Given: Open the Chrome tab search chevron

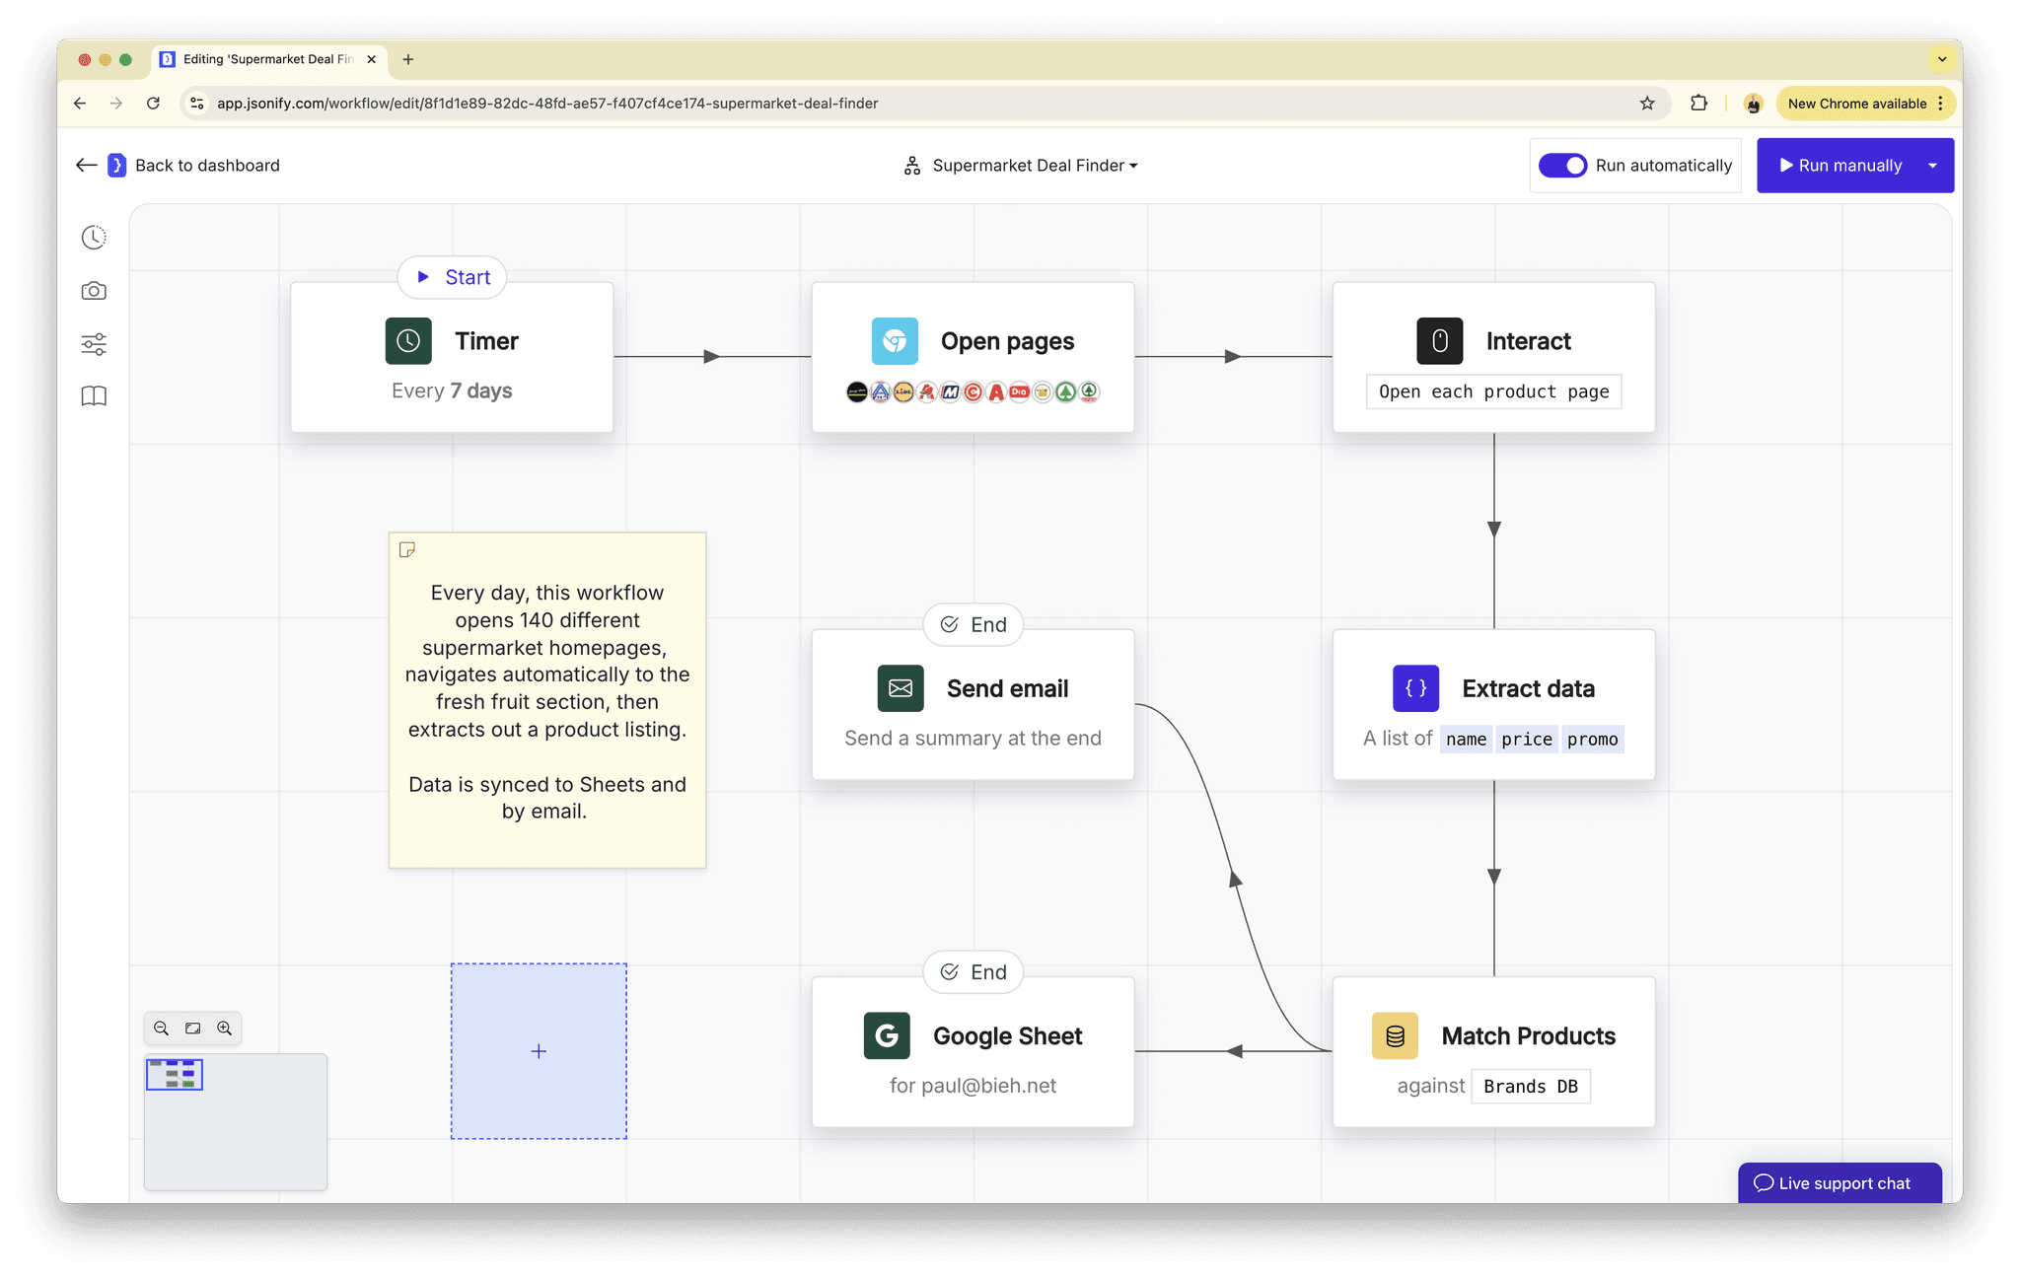Looking at the screenshot, I should tap(1942, 59).
